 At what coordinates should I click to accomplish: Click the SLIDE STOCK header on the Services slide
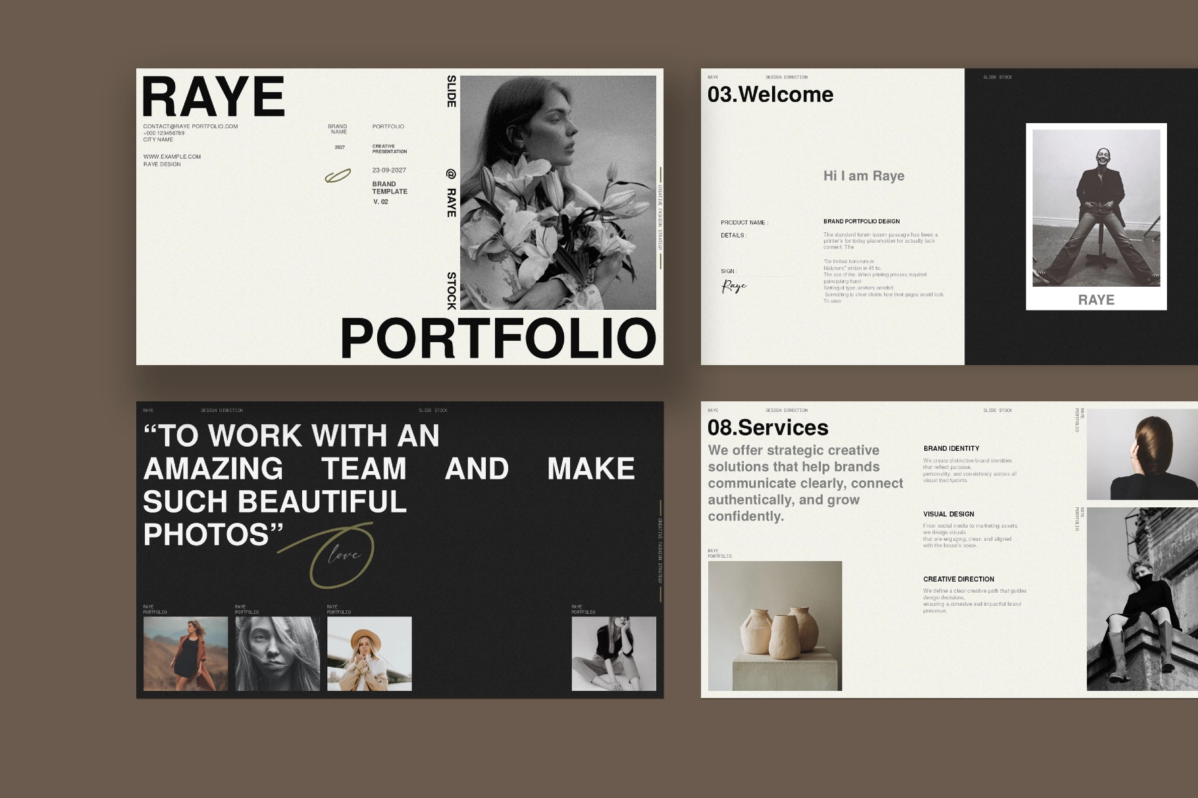pyautogui.click(x=999, y=410)
